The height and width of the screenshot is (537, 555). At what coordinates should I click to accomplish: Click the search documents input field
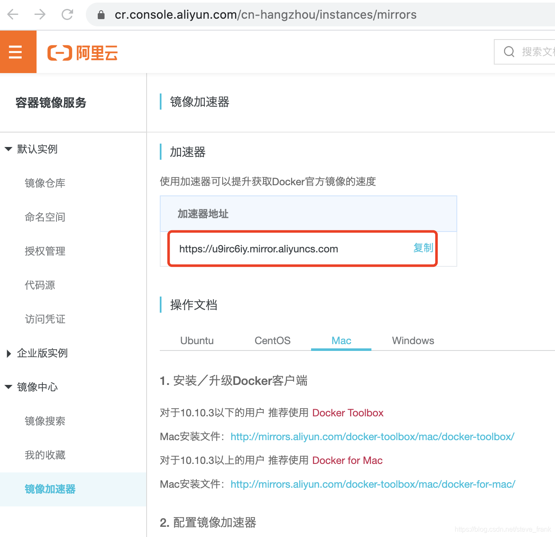coord(525,52)
